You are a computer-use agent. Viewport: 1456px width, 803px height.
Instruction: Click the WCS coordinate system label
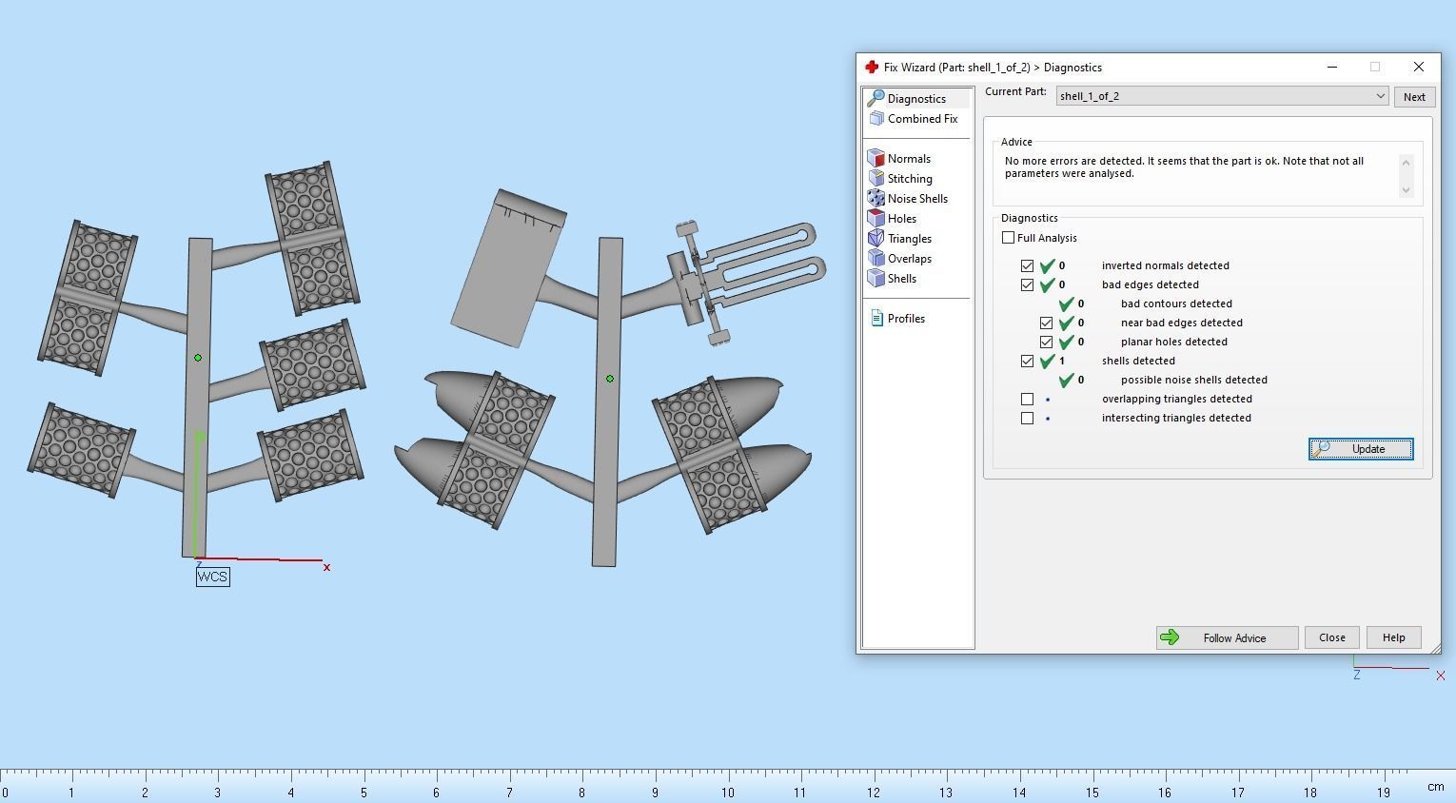coord(213,577)
